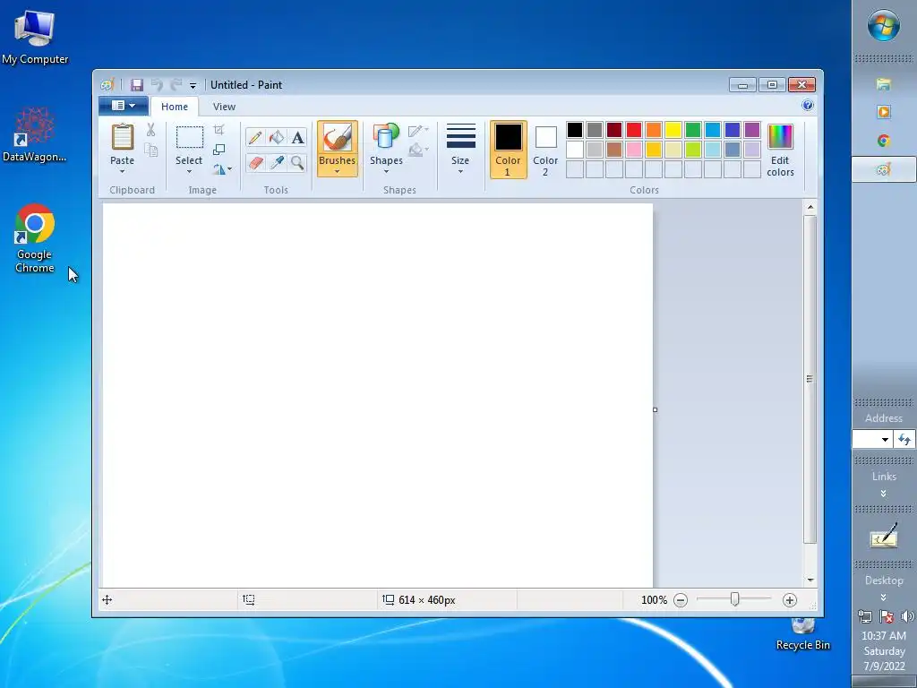This screenshot has width=917, height=688.
Task: Click the Copy icon in Clipboard group
Action: coord(150,150)
